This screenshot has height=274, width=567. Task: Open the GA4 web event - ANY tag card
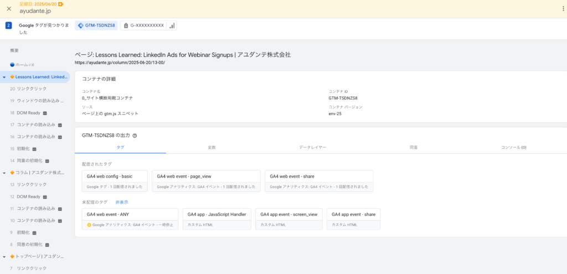coord(130,219)
